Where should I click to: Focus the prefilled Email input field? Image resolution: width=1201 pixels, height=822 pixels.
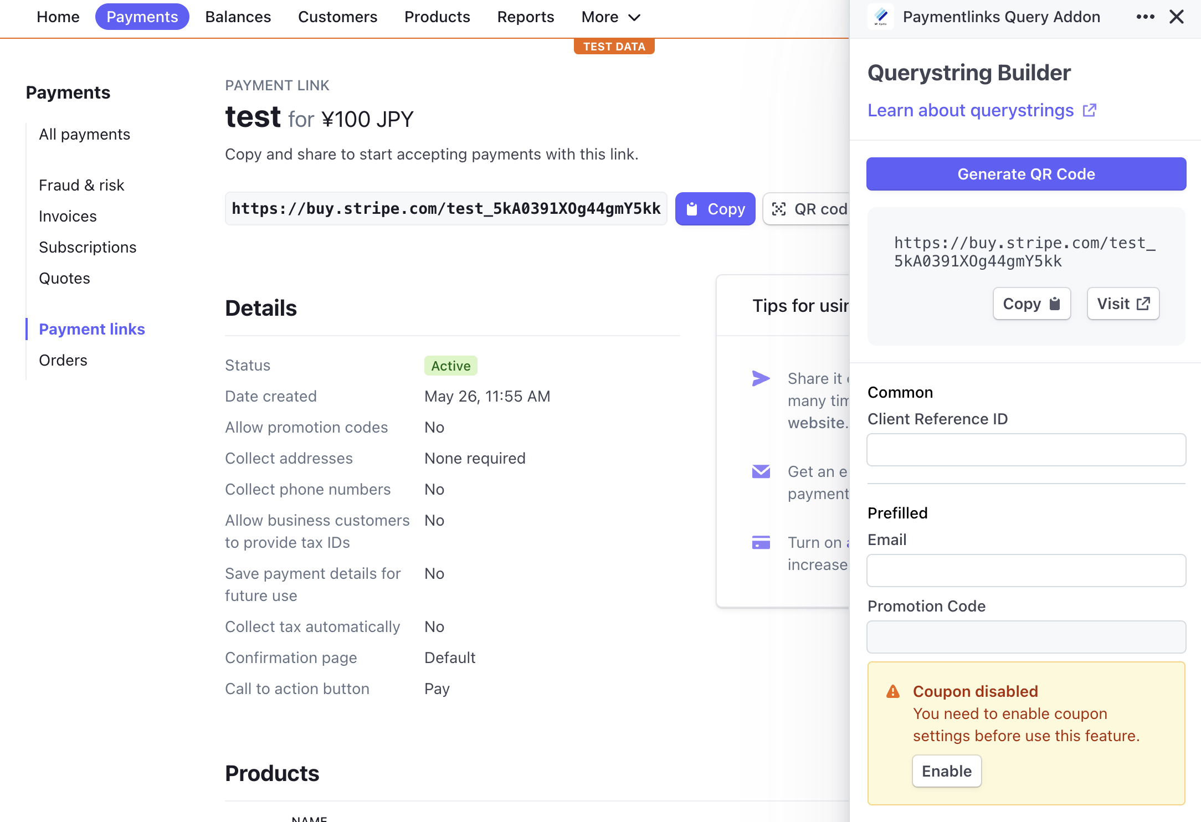(x=1026, y=571)
